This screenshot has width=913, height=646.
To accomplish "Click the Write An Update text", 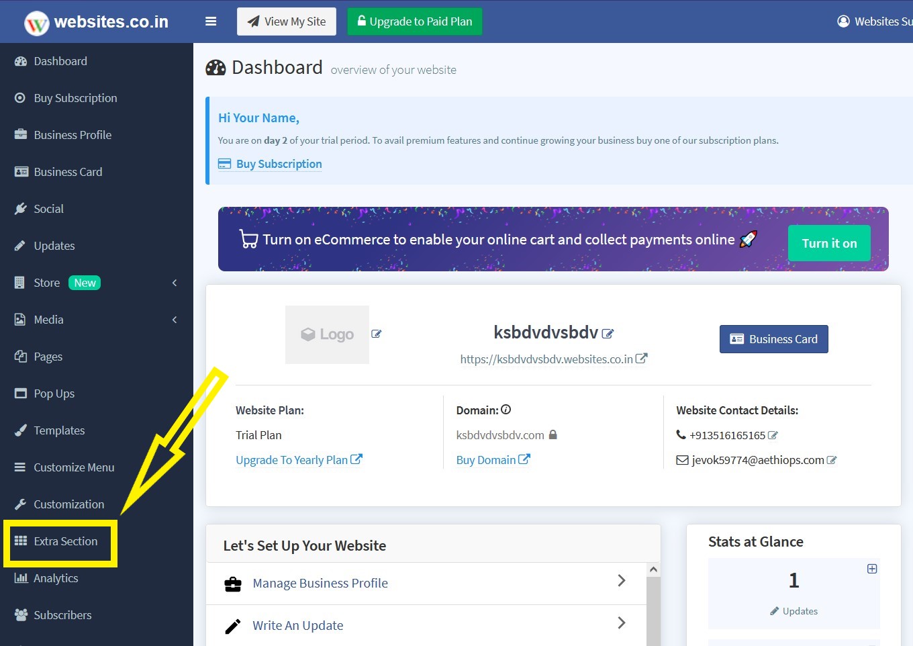I will [298, 626].
